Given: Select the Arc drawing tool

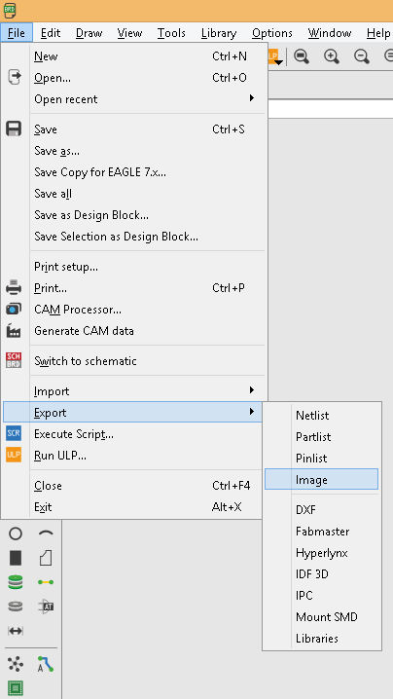Looking at the screenshot, I should (46, 533).
